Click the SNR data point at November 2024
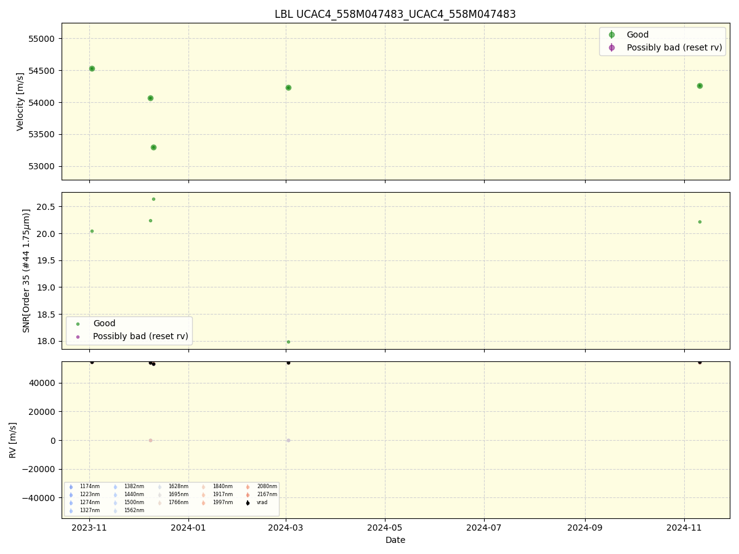The height and width of the screenshot is (554, 739). click(700, 222)
